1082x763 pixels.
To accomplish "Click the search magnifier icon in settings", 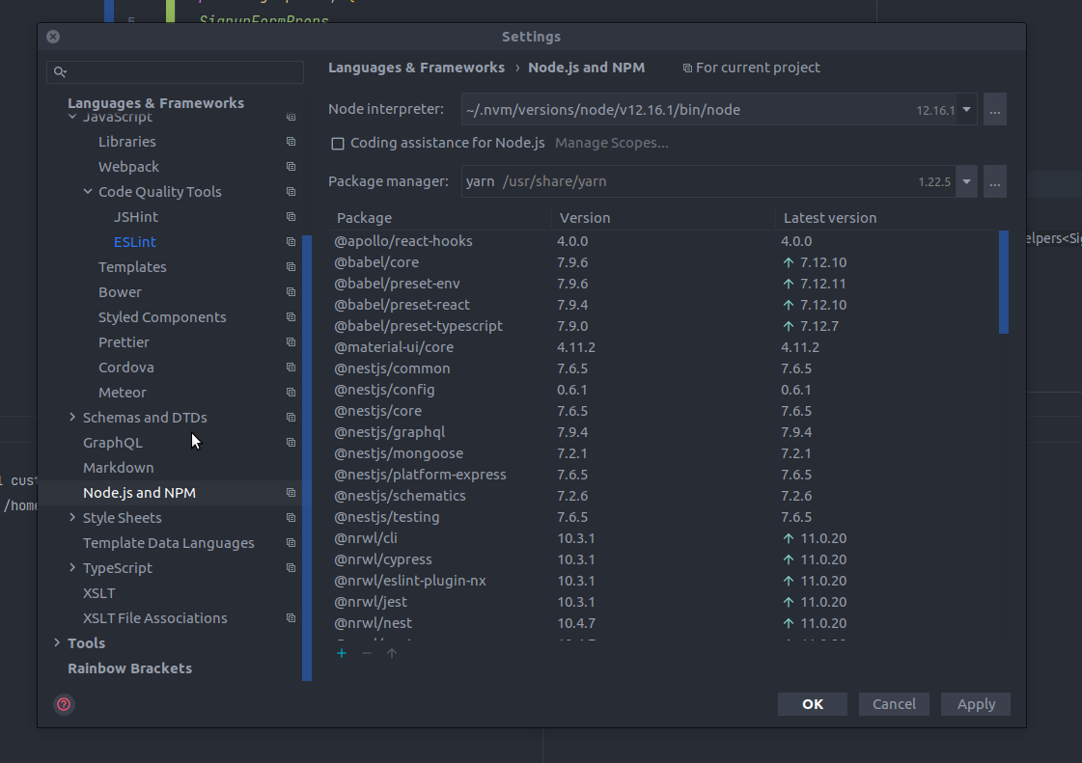I will [x=60, y=71].
